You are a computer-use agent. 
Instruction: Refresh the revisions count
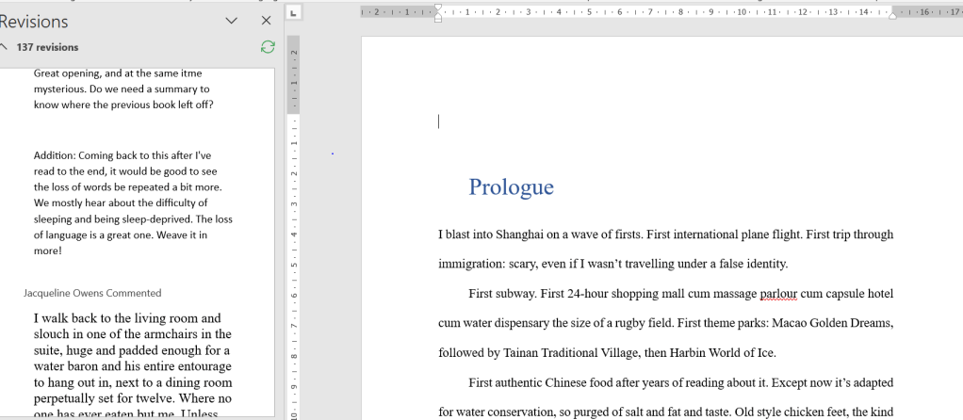268,47
